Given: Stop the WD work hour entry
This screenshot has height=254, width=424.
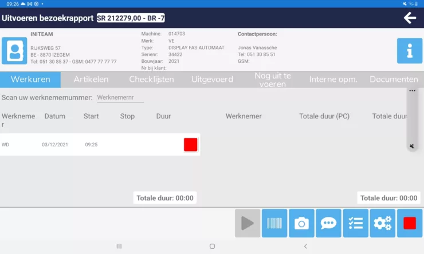Looking at the screenshot, I should pyautogui.click(x=190, y=144).
